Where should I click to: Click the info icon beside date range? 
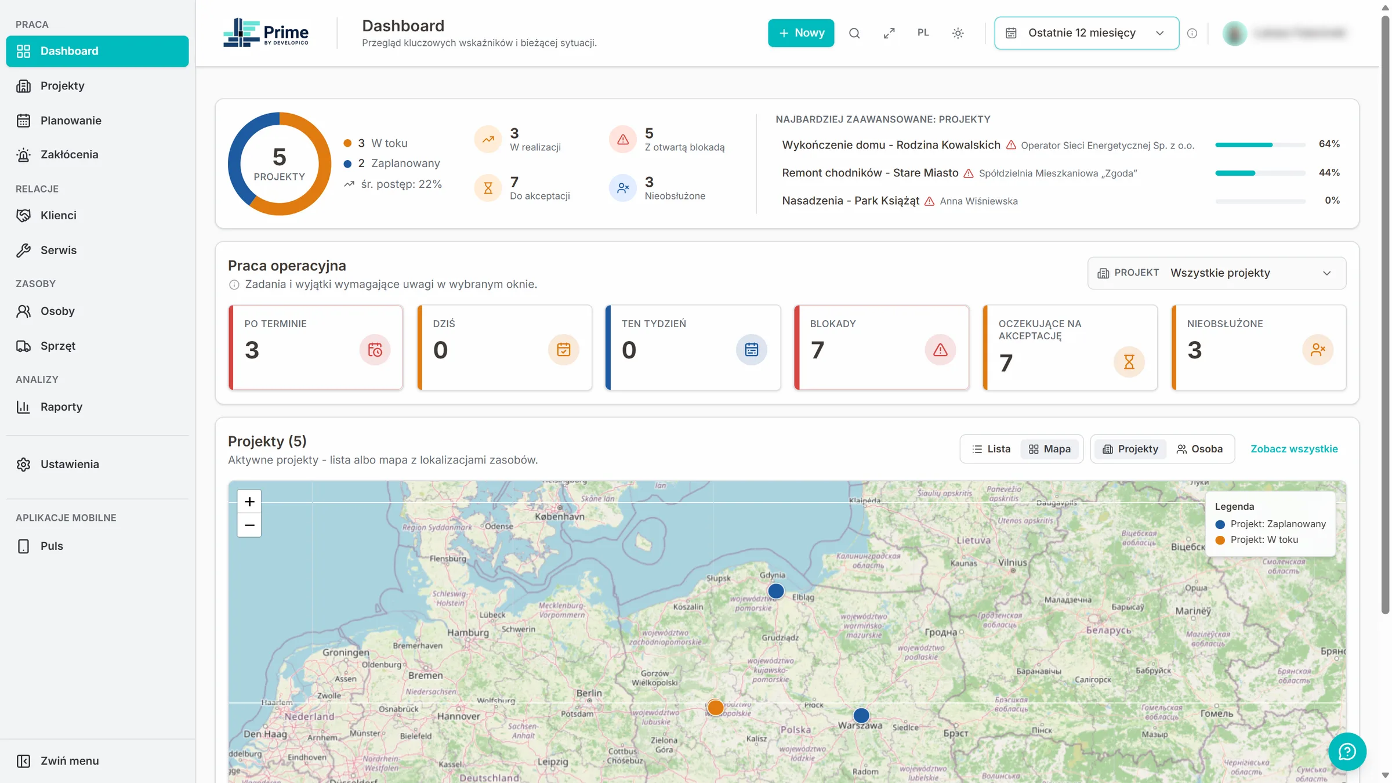pos(1192,33)
